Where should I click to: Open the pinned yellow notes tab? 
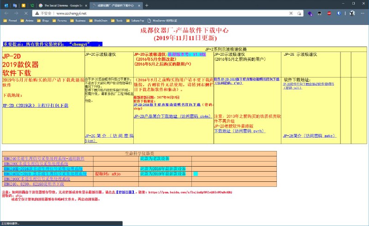24,6
